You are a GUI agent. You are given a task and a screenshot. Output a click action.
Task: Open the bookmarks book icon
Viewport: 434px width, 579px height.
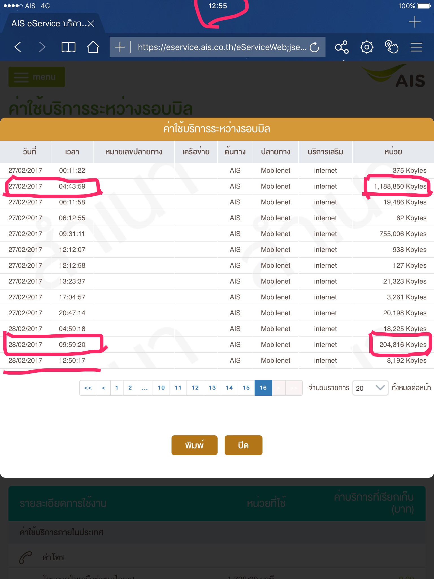pyautogui.click(x=68, y=47)
